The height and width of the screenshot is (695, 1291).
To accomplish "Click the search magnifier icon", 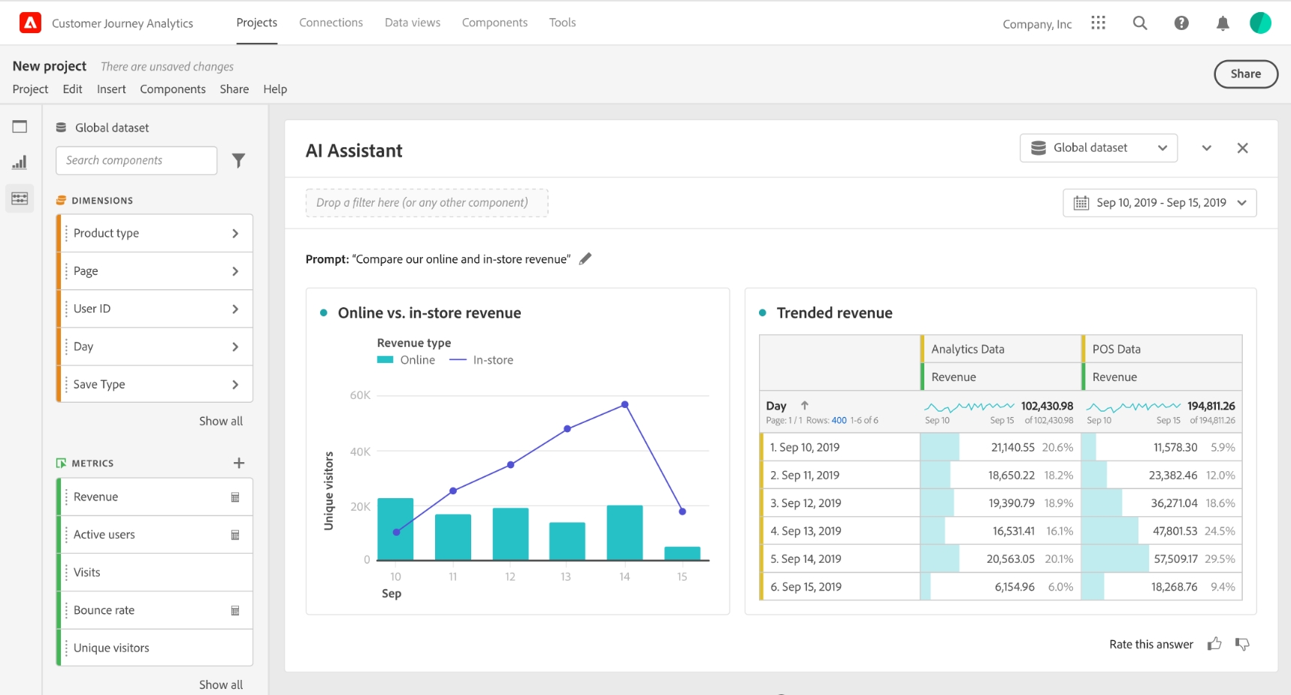I will click(1140, 23).
